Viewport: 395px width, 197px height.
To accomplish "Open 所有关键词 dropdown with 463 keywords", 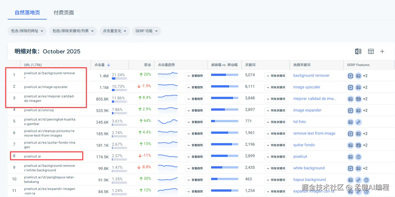I will (x=275, y=180).
